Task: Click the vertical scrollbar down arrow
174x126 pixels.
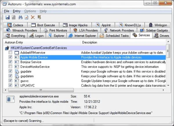Action: 168,86
